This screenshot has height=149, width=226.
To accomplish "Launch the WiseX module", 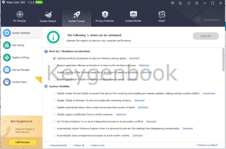I will (x=162, y=16).
